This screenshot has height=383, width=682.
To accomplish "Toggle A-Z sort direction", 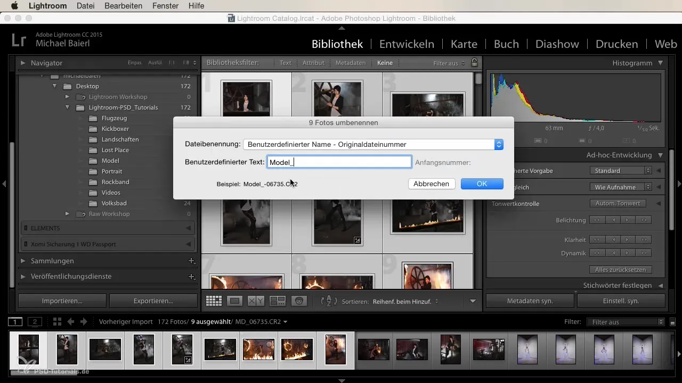I will click(329, 301).
